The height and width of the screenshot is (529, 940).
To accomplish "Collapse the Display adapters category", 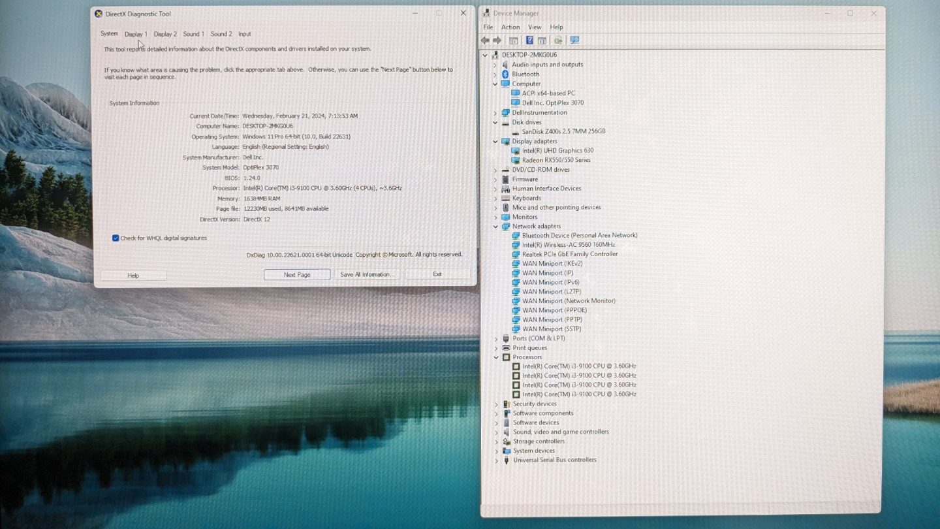I will [x=495, y=141].
